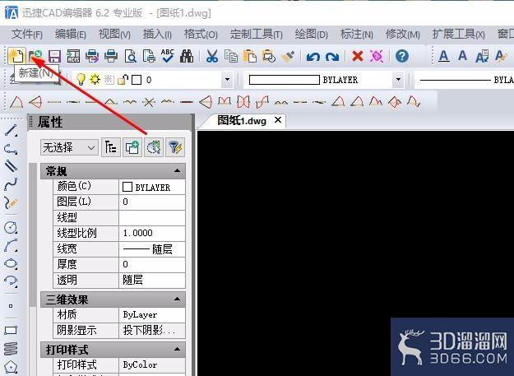Click green-plus add icon in Properties panel
This screenshot has height=376, width=514.
coord(132,147)
